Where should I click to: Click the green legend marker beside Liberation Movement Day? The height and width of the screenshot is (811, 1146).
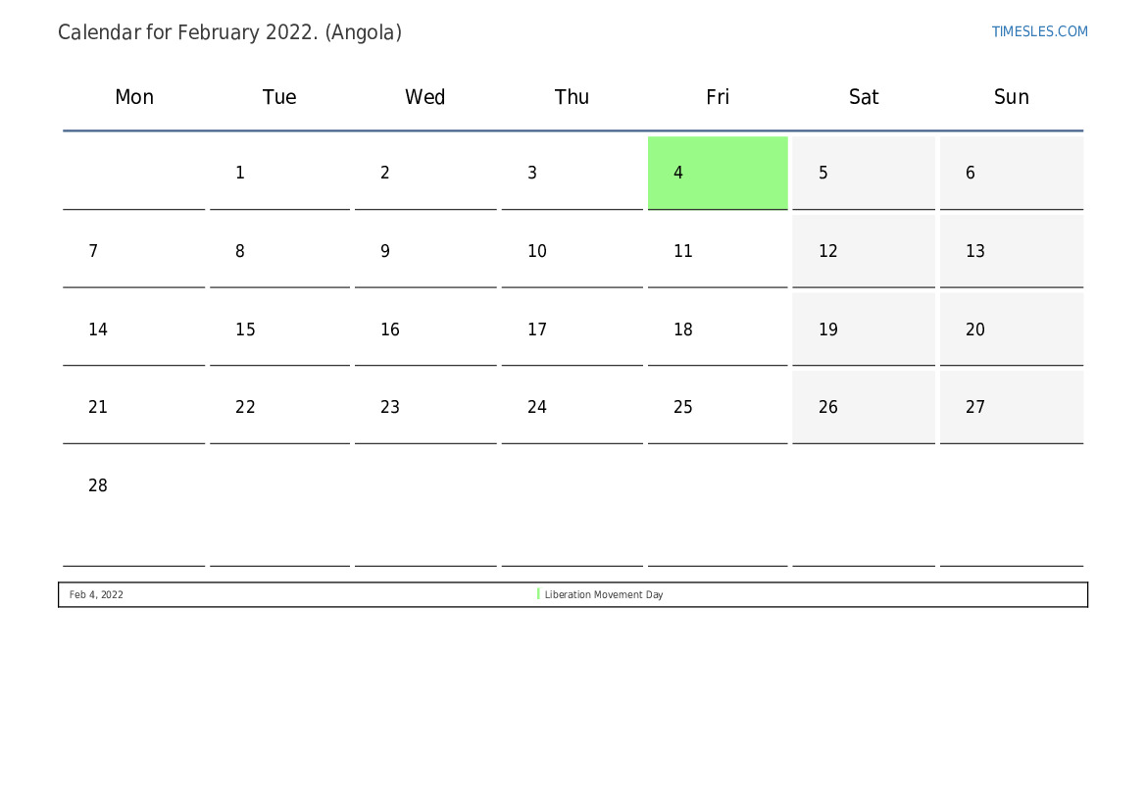[538, 594]
